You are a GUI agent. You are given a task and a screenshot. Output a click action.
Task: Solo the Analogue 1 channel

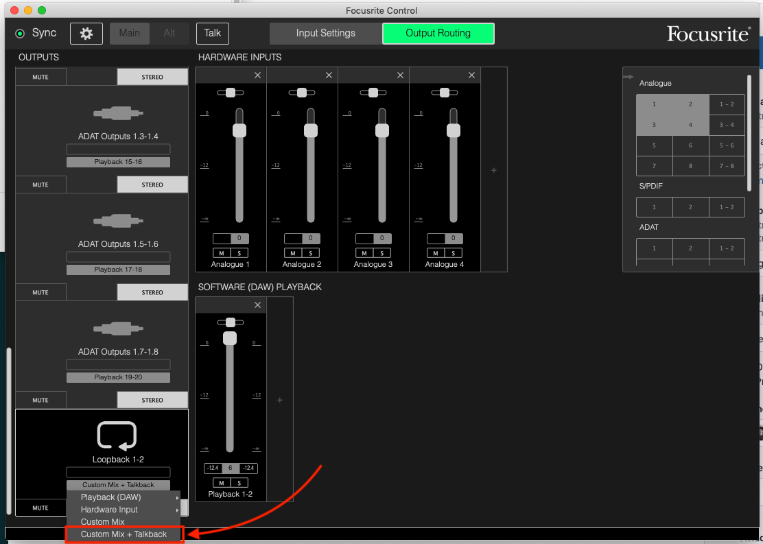point(239,253)
